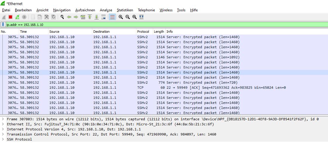328x145 pixels.
Task: Go back to previous packet arrow
Action: click(69, 17)
